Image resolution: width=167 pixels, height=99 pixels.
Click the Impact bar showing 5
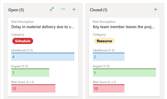click(124, 73)
